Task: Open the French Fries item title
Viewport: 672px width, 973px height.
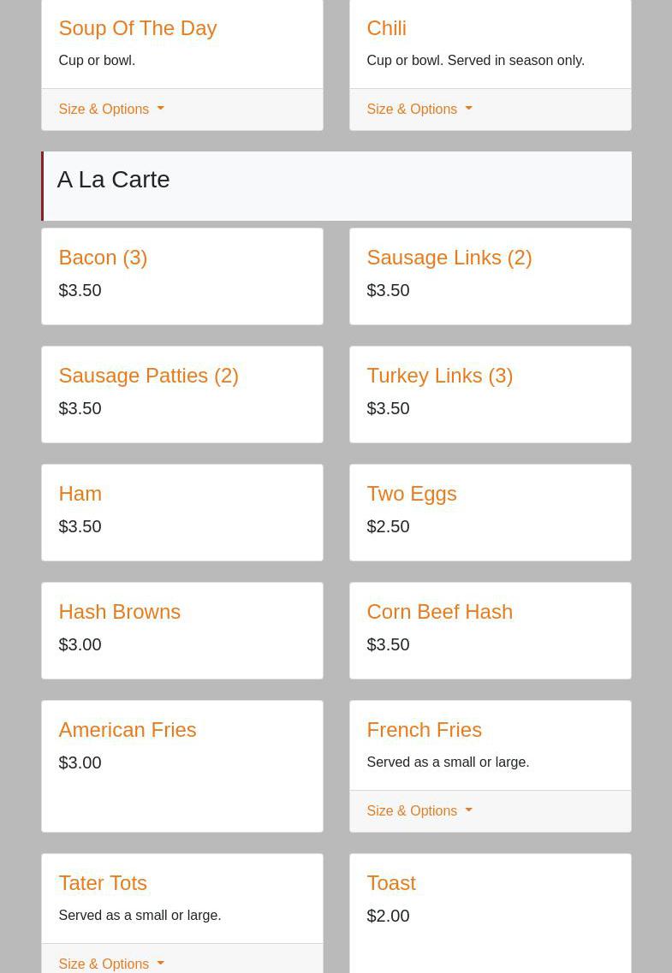Action: point(424,730)
